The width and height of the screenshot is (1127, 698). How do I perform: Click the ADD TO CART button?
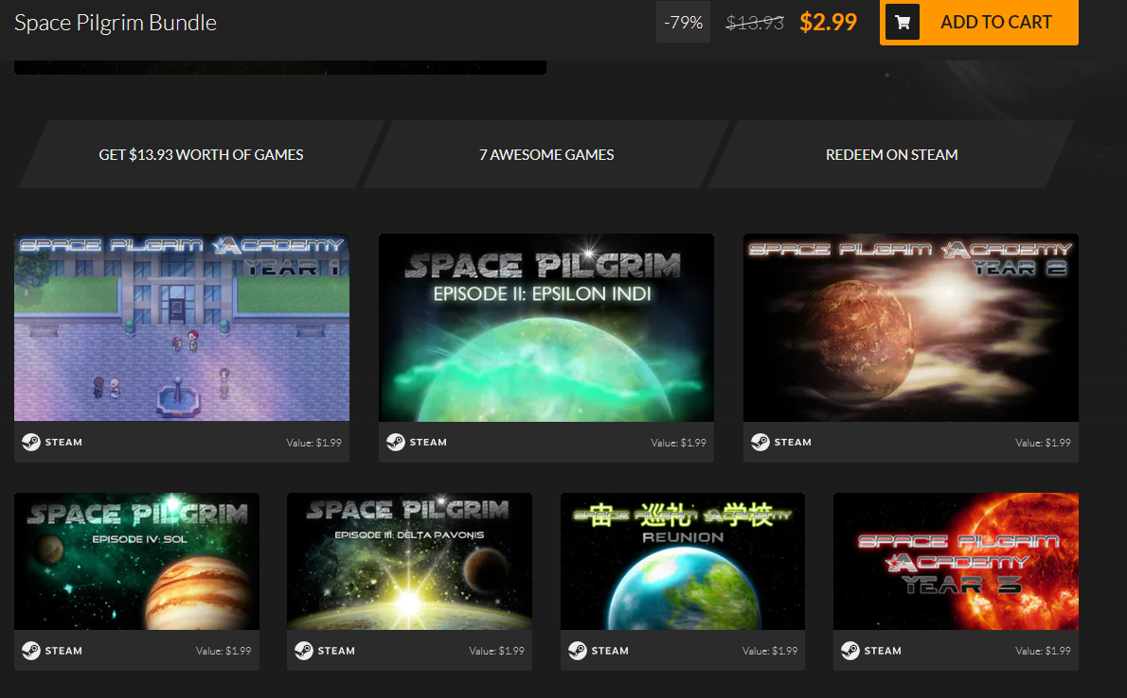coord(979,23)
